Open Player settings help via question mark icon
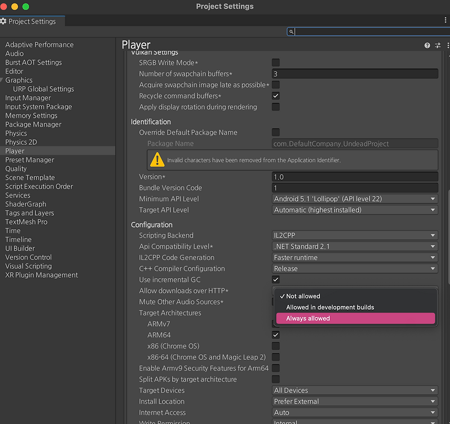Screen dimensions: 450x424 (426, 46)
